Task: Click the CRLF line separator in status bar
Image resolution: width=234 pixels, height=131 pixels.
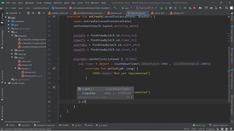Action: pos(194,129)
